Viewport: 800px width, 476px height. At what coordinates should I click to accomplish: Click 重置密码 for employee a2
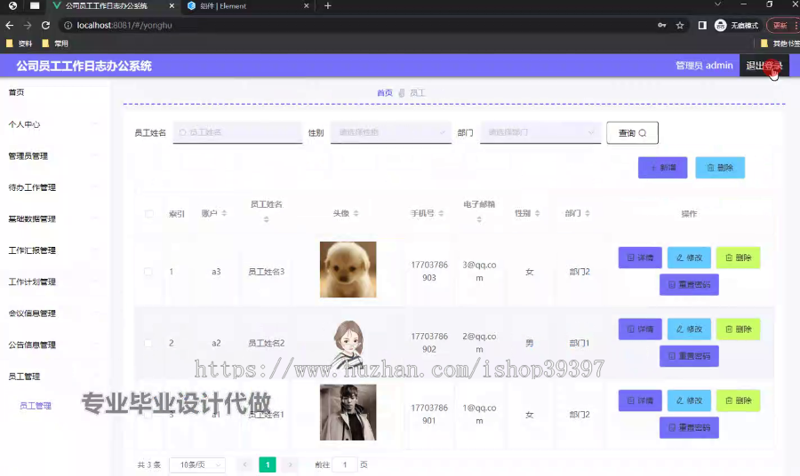pos(689,356)
